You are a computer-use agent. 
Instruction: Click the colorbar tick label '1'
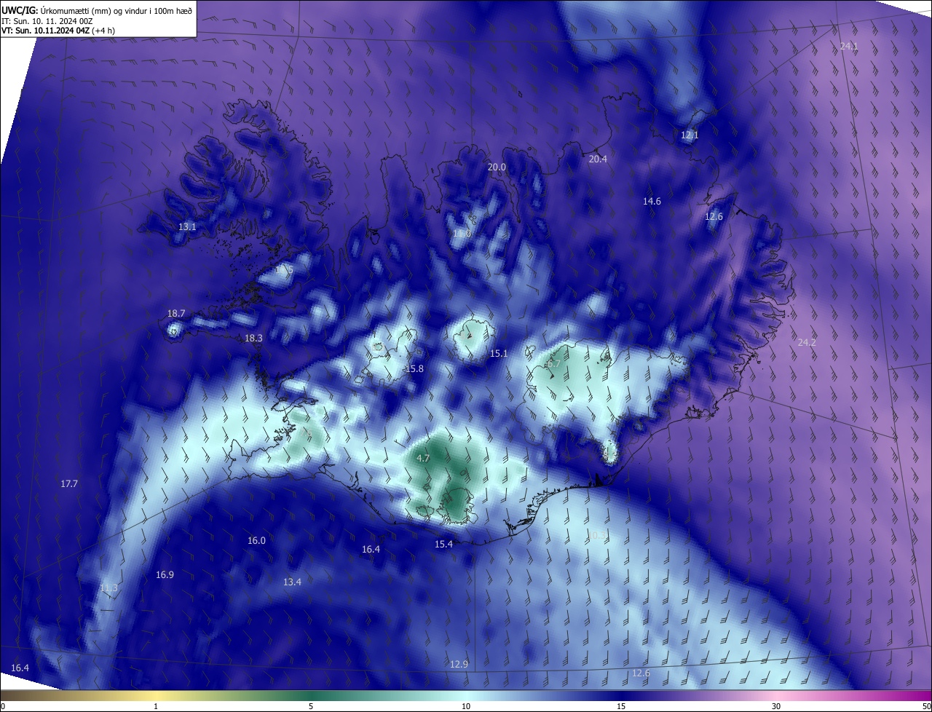coord(156,706)
